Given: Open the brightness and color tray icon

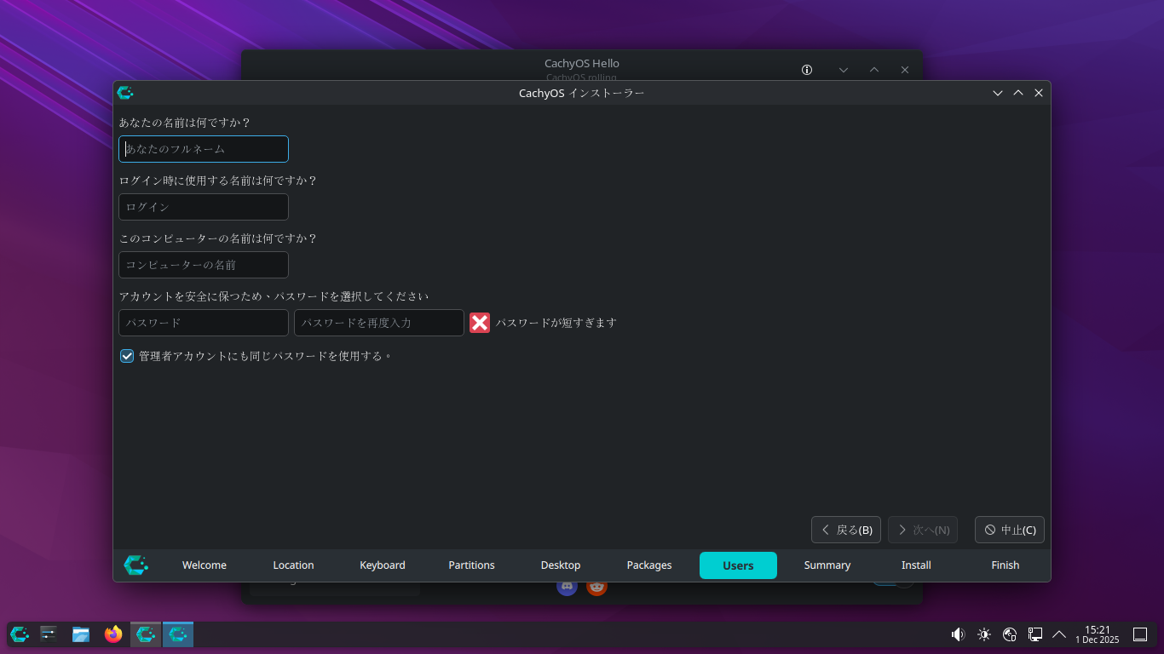Looking at the screenshot, I should (x=984, y=634).
